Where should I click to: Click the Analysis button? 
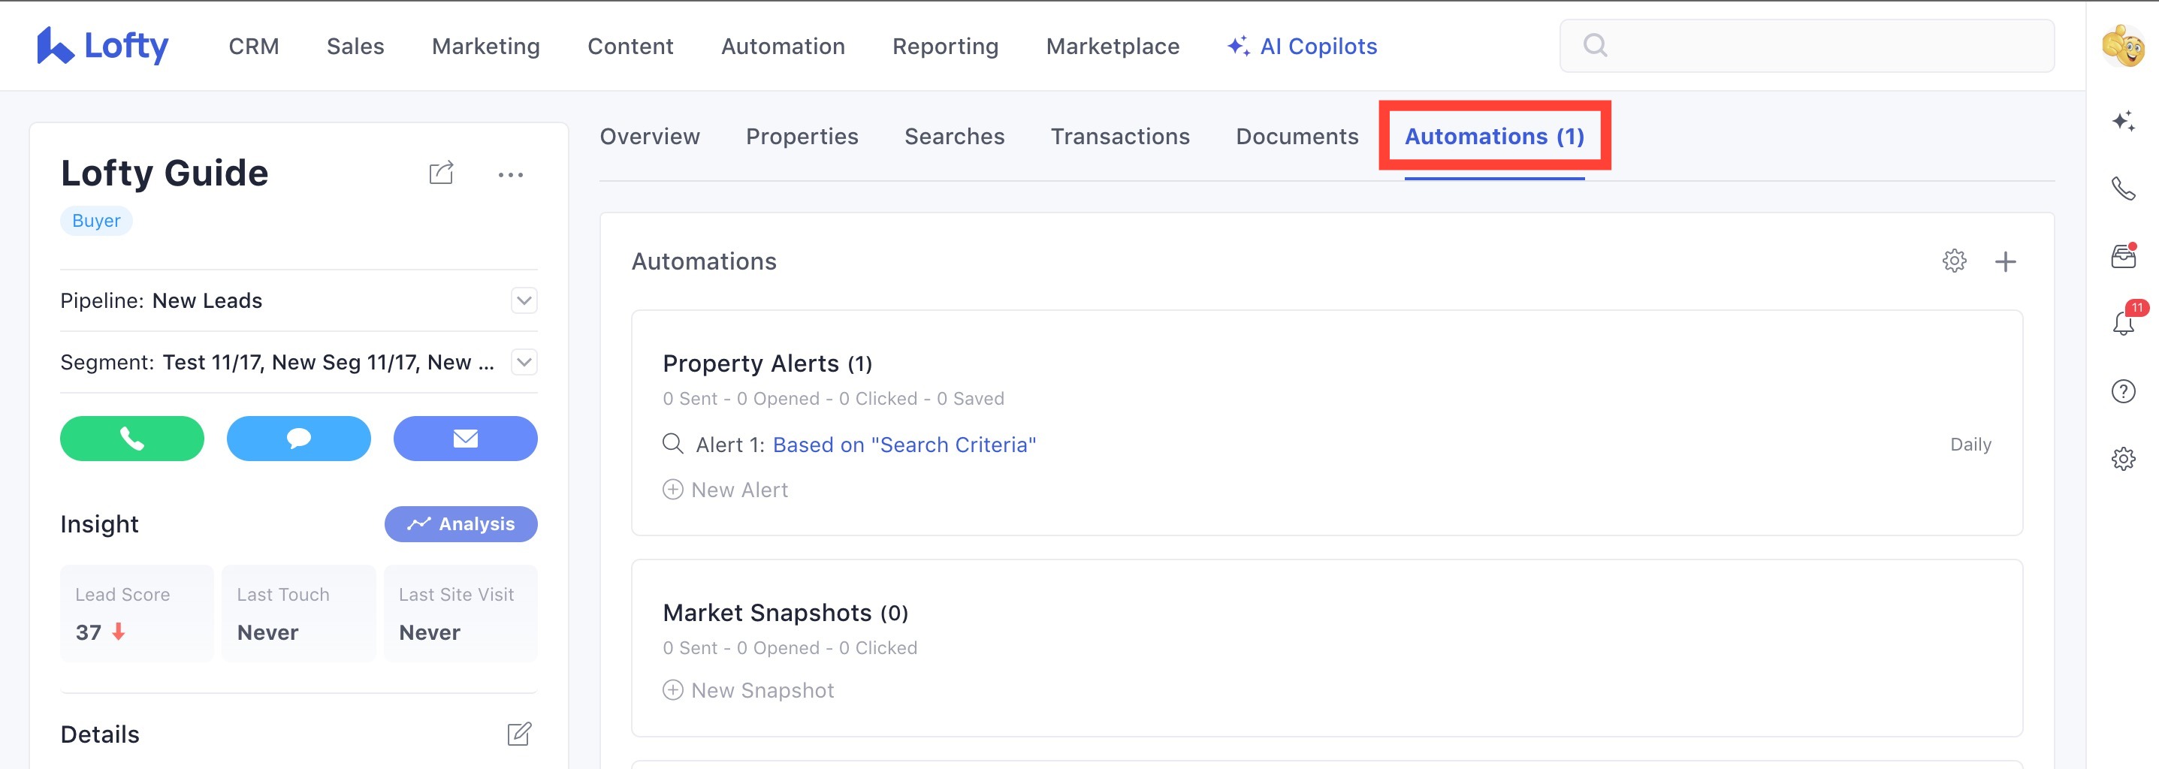click(461, 523)
